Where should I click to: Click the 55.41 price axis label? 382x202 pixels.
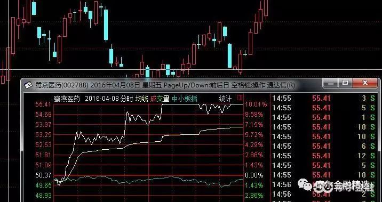(x=43, y=104)
